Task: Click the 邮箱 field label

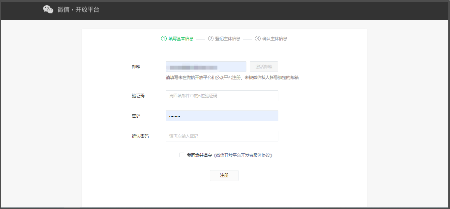Action: [x=136, y=67]
